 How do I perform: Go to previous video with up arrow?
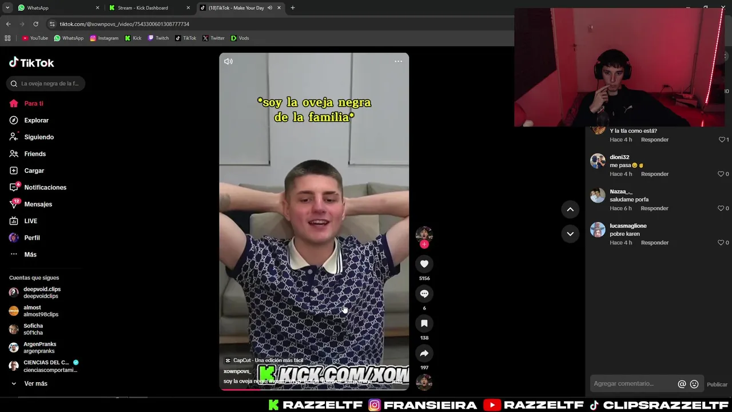[x=570, y=209]
